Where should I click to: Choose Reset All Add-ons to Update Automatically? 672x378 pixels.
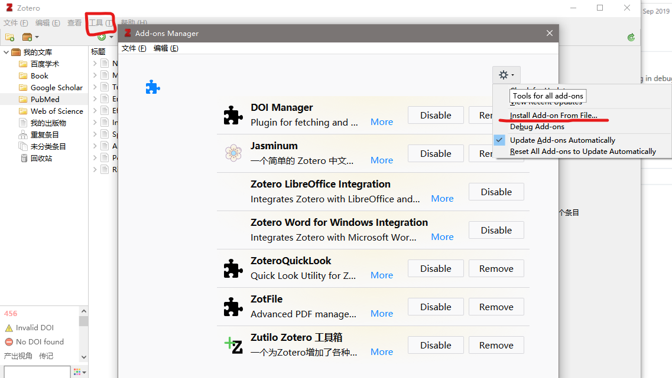point(583,152)
